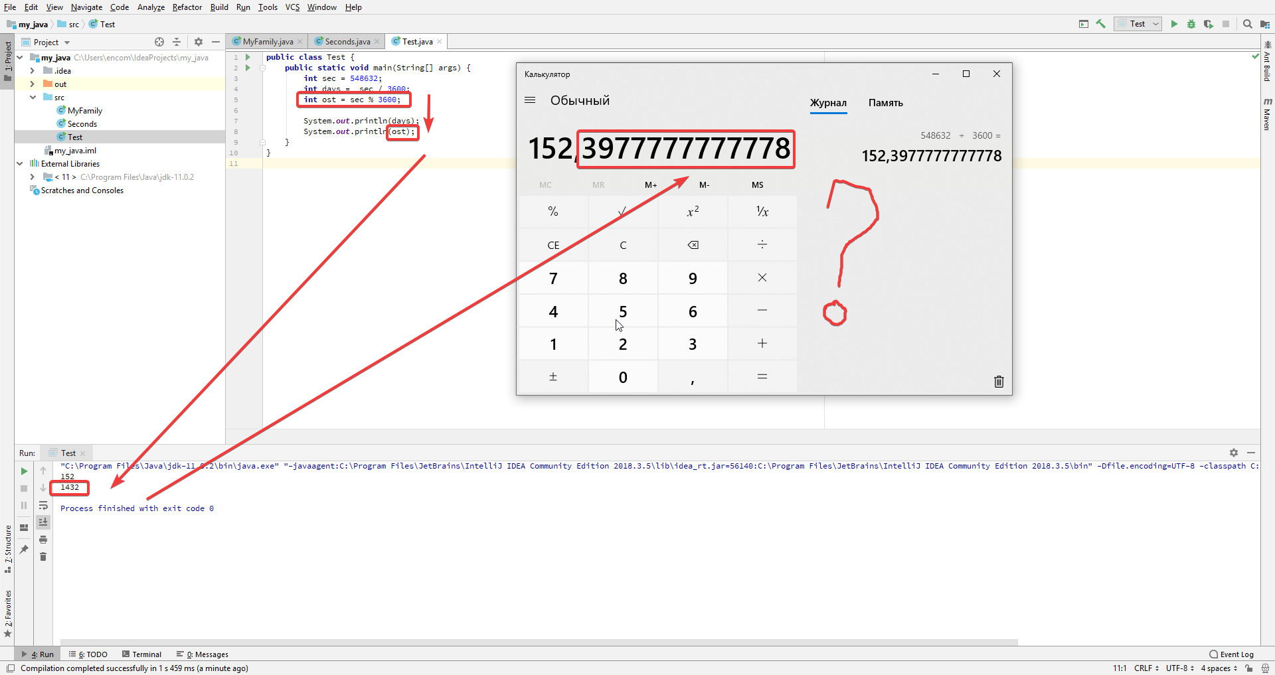Open the VCS menu

click(292, 7)
